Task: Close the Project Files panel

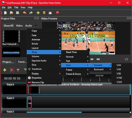Action: pyautogui.click(x=38, y=18)
